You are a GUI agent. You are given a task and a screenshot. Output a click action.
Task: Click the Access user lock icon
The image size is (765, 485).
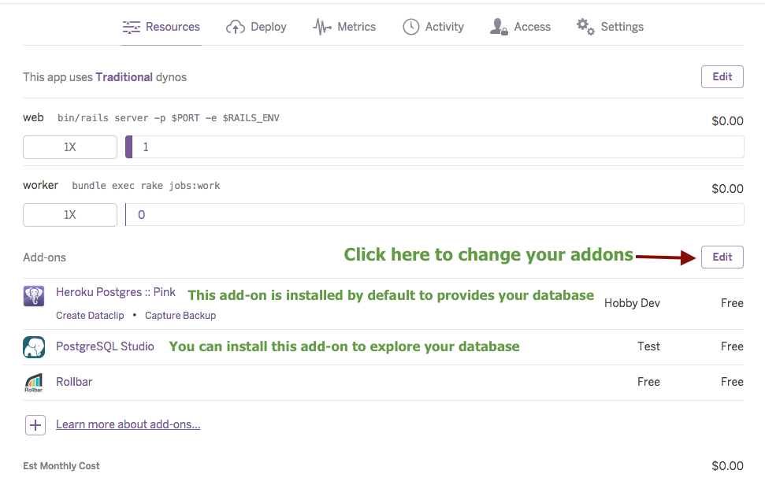pos(499,27)
